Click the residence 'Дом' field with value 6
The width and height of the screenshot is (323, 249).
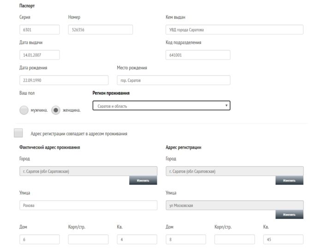click(x=39, y=239)
